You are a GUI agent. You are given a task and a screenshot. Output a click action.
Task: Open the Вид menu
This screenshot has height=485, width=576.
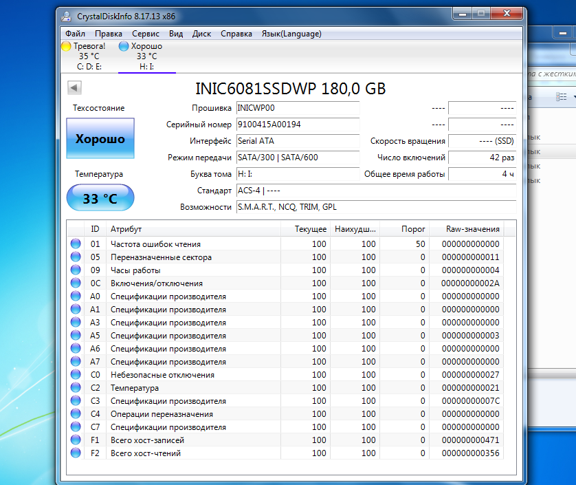tap(176, 34)
